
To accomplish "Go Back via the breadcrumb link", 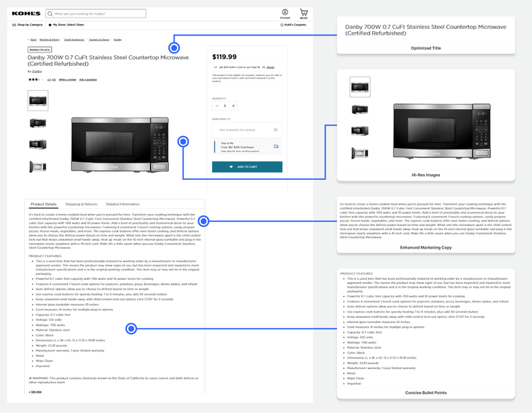I will [33, 40].
